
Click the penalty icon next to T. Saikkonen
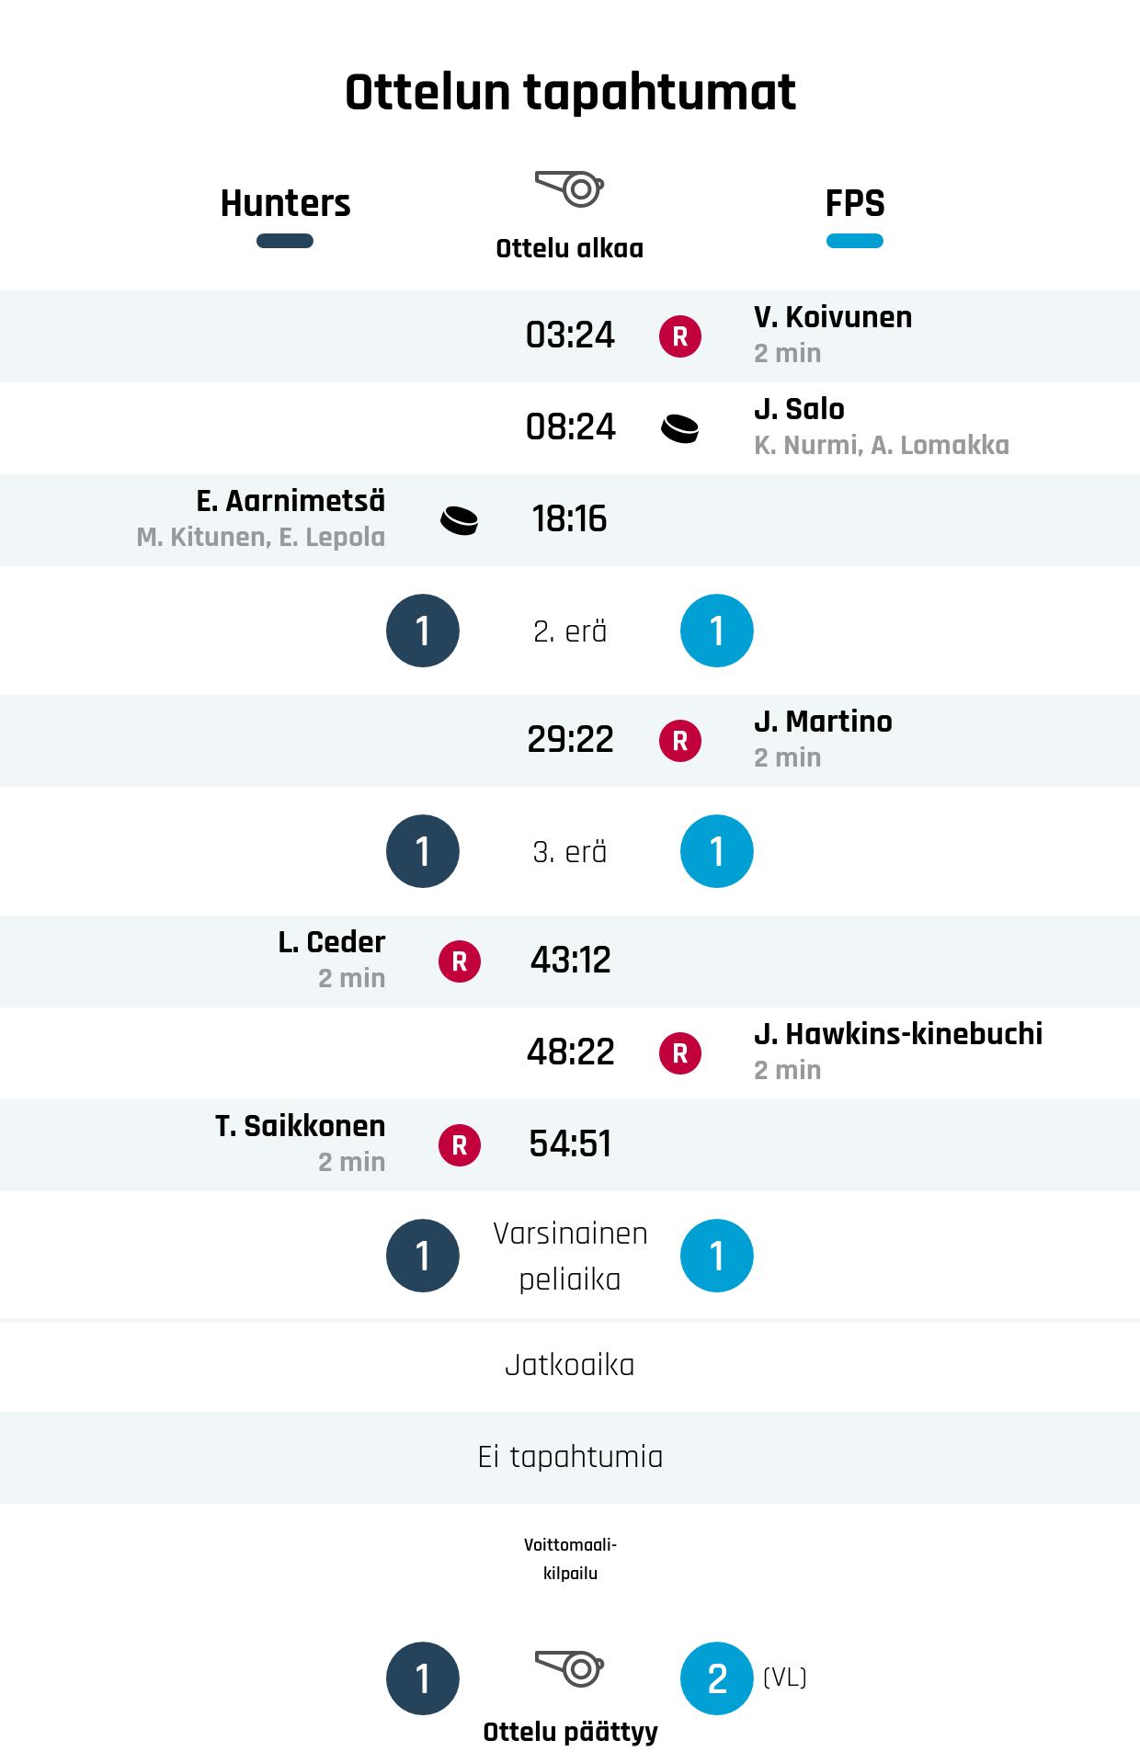click(460, 1145)
